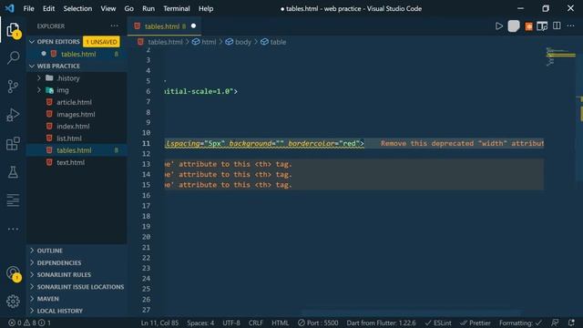Open the Accounts menu
This screenshot has width=583, height=328.
(13, 273)
